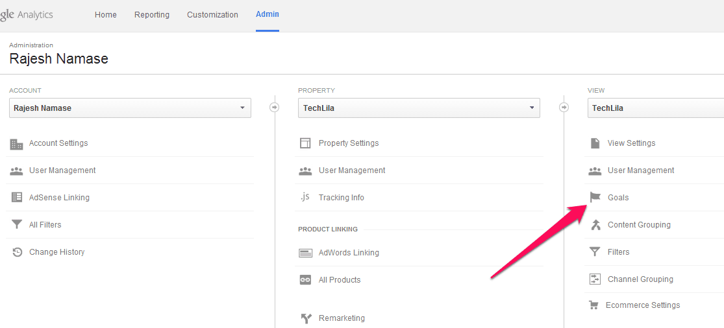Open Property Settings

tap(349, 143)
